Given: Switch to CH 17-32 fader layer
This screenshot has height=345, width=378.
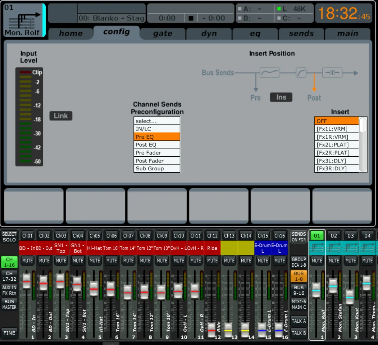Looking at the screenshot, I should pyautogui.click(x=9, y=276).
